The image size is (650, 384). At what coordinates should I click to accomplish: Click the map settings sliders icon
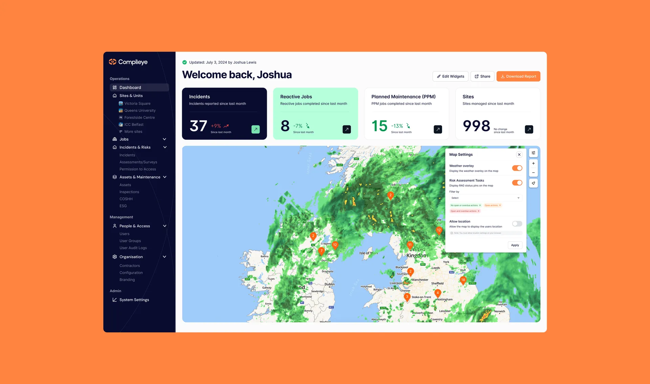point(533,153)
